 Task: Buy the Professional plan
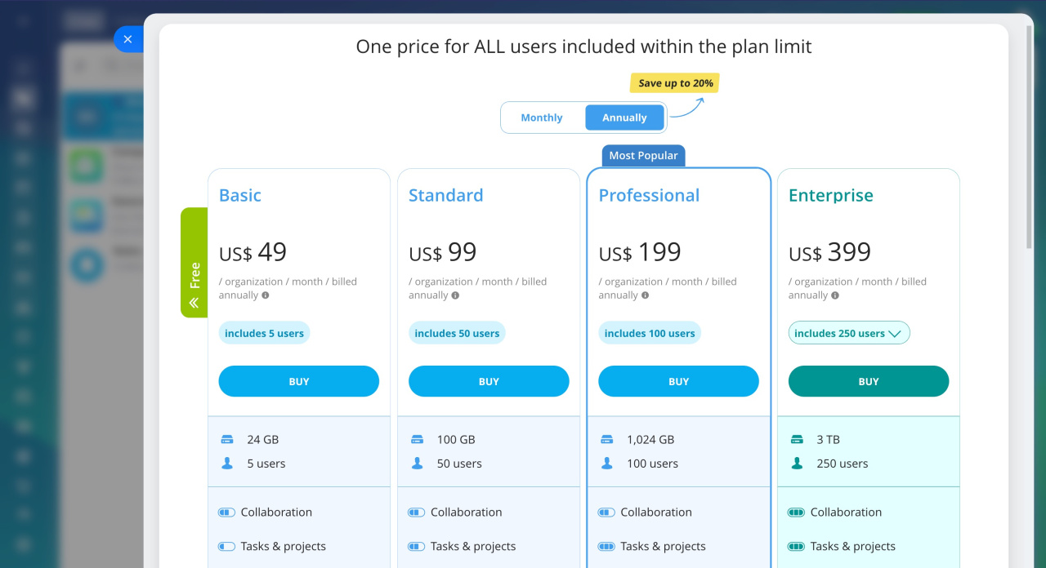pyautogui.click(x=678, y=381)
